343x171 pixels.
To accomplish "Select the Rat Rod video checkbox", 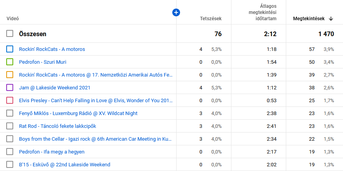I will [10, 126].
